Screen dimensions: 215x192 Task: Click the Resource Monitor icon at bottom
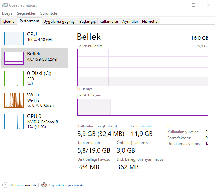[44, 185]
